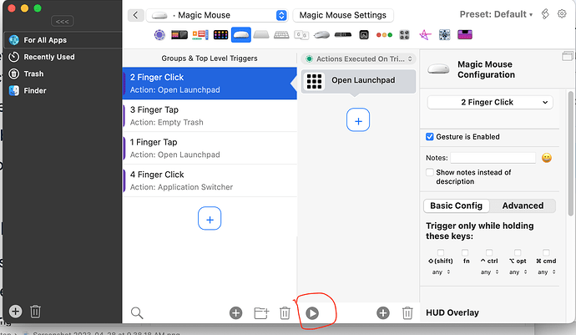The image size is (576, 335).
Task: Switch to the Basic Config tab
Action: tap(457, 206)
